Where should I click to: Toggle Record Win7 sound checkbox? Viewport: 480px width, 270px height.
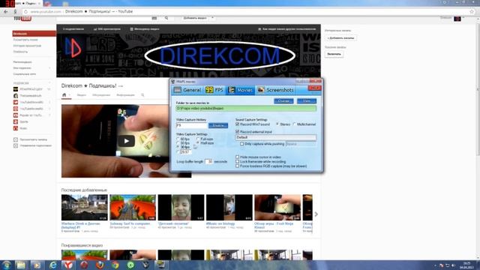[237, 124]
